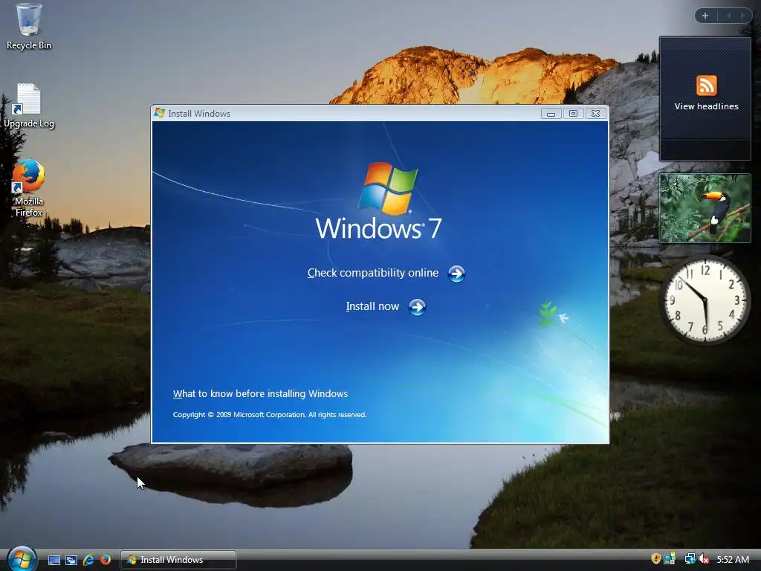The height and width of the screenshot is (571, 761).
Task: Open the Recycle Bin desktop icon
Action: pyautogui.click(x=29, y=27)
